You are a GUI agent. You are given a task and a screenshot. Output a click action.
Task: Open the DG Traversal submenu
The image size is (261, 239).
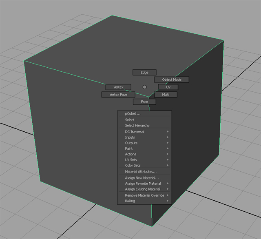[x=144, y=132]
